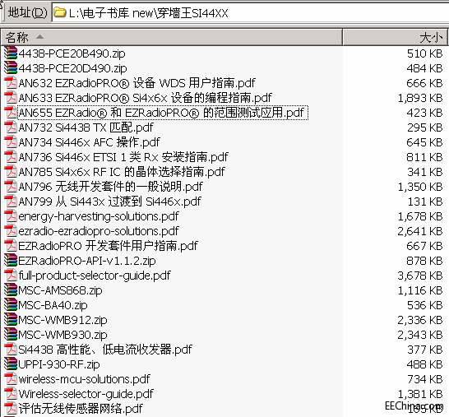Click the zip icon of 4438-PCE20D490.zip

(x=11, y=68)
